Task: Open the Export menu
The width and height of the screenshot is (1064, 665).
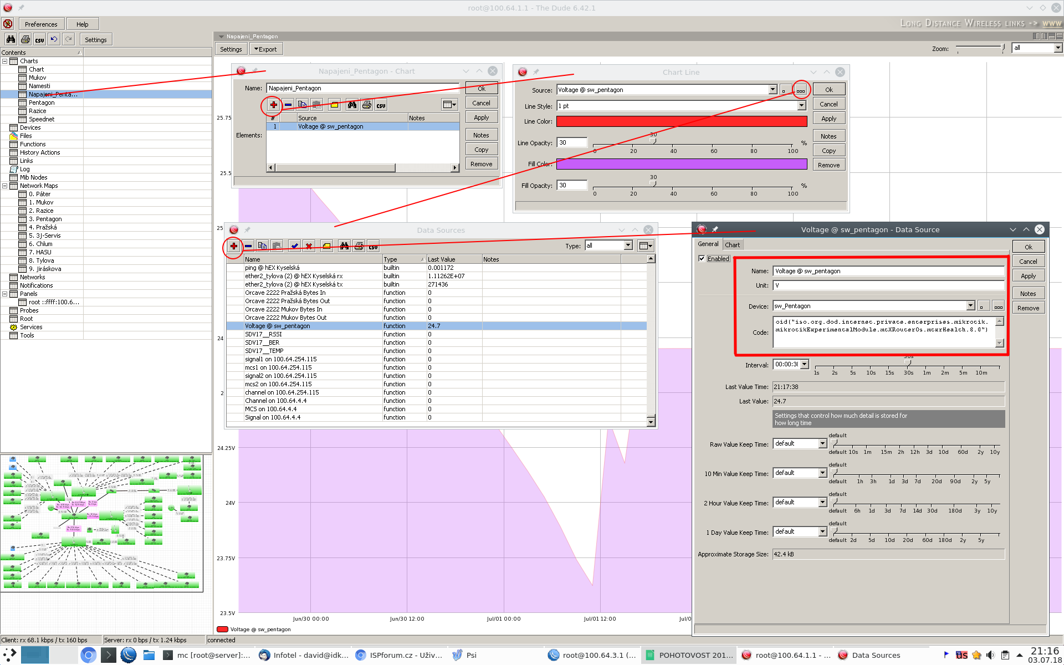Action: tap(265, 49)
